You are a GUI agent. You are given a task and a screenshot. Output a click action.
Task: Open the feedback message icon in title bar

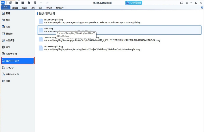181,3
